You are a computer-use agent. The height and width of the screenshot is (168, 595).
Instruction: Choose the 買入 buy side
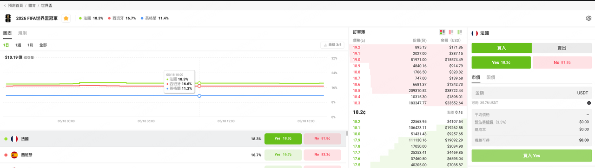[x=501, y=48]
